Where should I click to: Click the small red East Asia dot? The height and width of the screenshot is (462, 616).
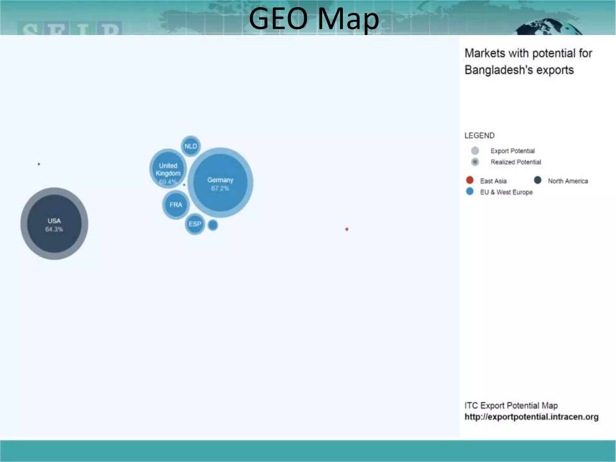(347, 229)
